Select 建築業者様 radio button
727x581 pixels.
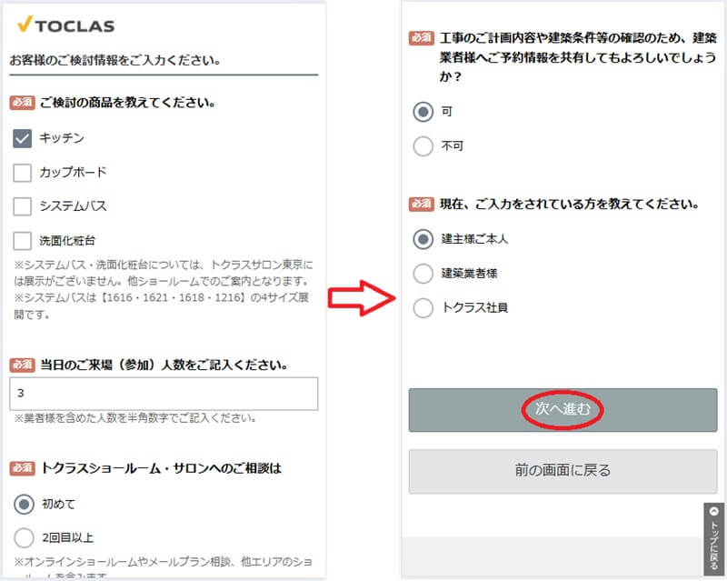click(x=423, y=273)
